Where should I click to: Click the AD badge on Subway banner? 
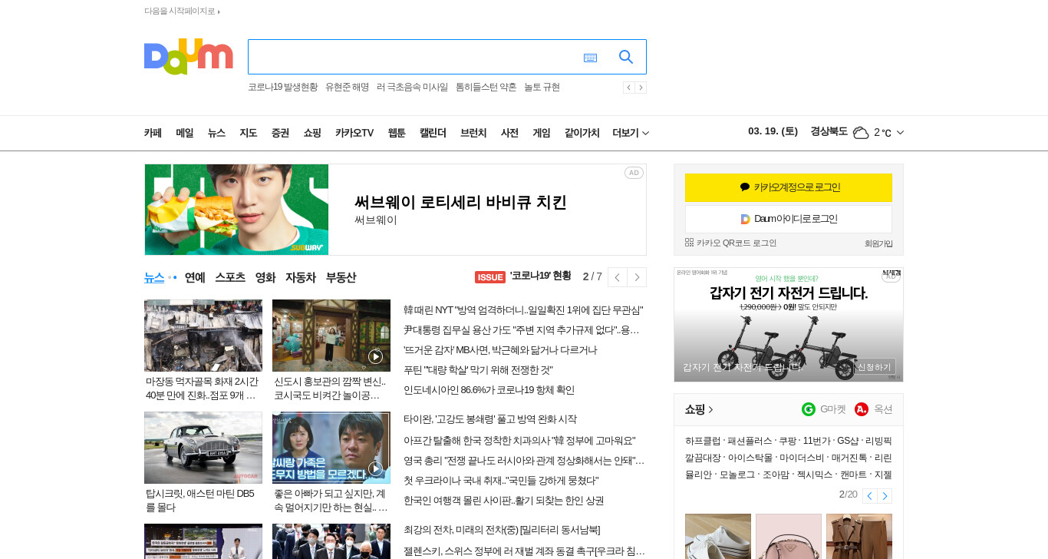[x=634, y=173]
